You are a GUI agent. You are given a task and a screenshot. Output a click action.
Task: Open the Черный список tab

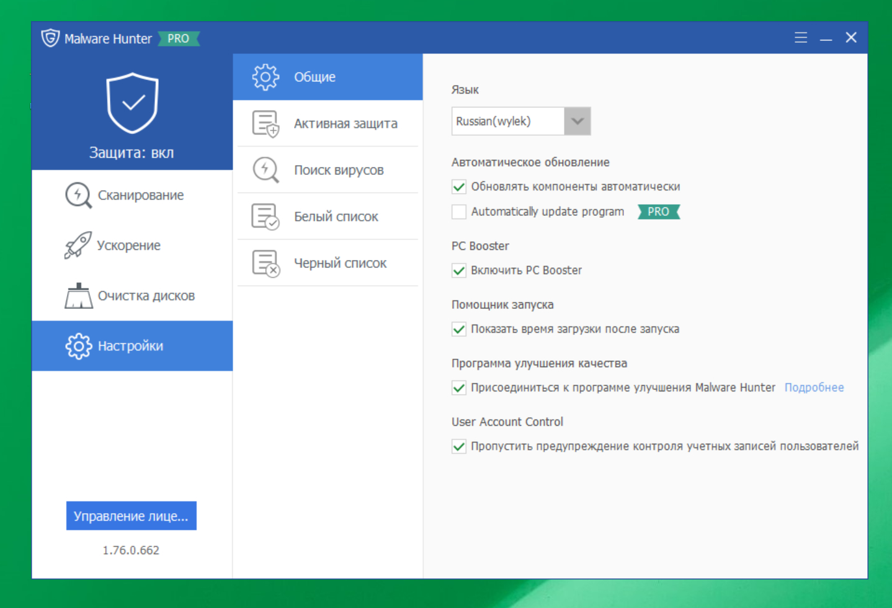pos(328,263)
